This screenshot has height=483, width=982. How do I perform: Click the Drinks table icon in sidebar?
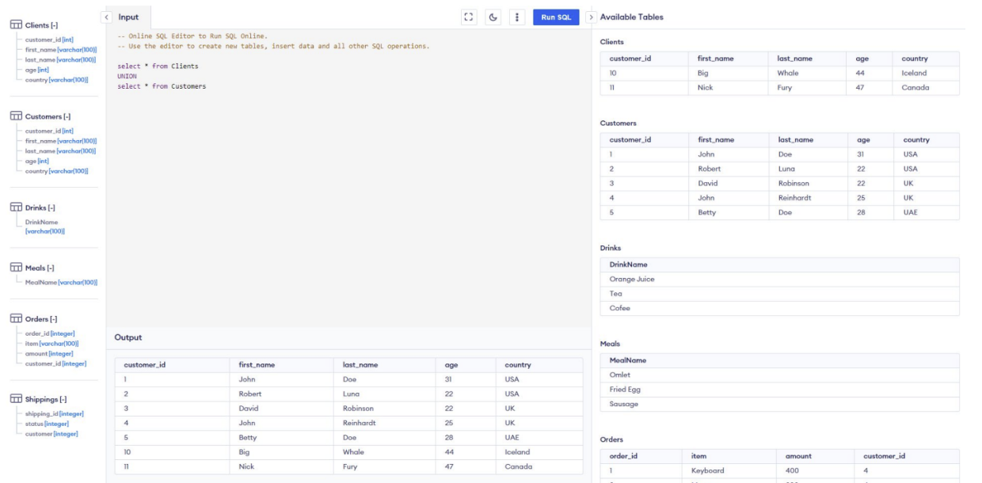[16, 208]
